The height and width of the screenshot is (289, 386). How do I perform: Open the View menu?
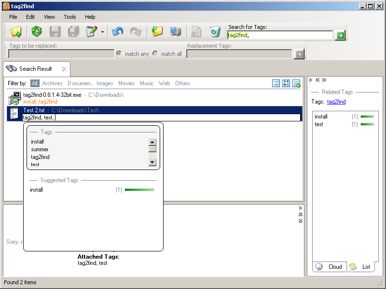(49, 17)
